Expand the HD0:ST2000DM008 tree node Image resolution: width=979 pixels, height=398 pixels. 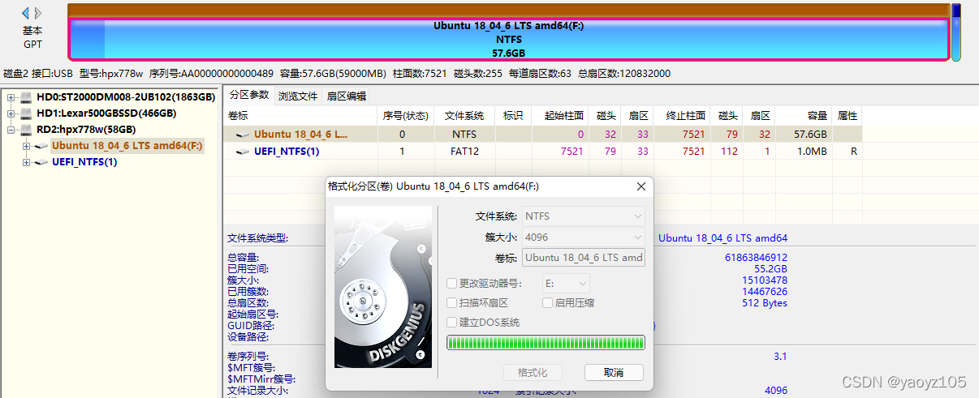coord(11,97)
